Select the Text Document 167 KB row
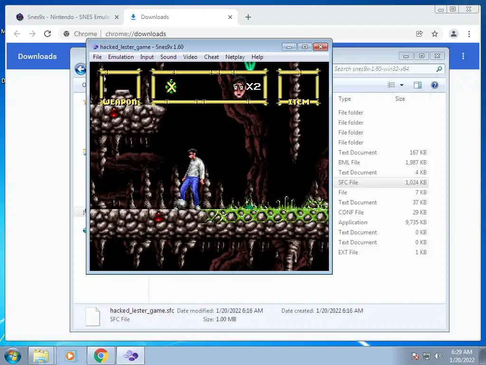This screenshot has width=486, height=365. click(382, 153)
